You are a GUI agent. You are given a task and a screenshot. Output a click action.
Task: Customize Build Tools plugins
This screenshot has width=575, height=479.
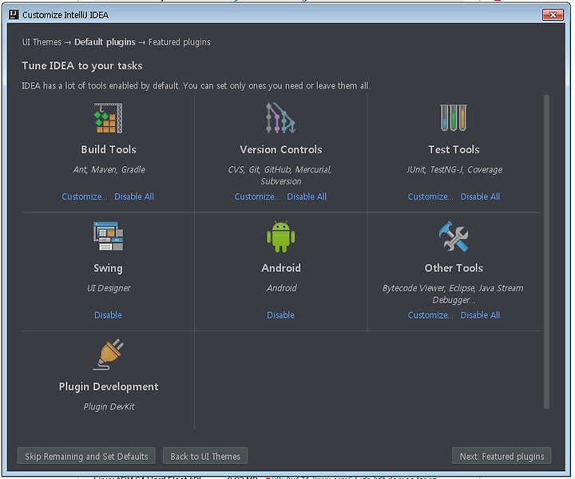[x=85, y=197]
